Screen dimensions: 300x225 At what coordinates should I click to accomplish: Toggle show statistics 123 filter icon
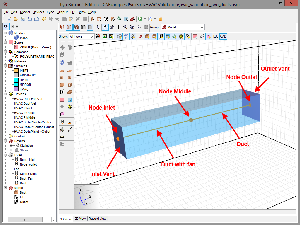[x=202, y=36]
